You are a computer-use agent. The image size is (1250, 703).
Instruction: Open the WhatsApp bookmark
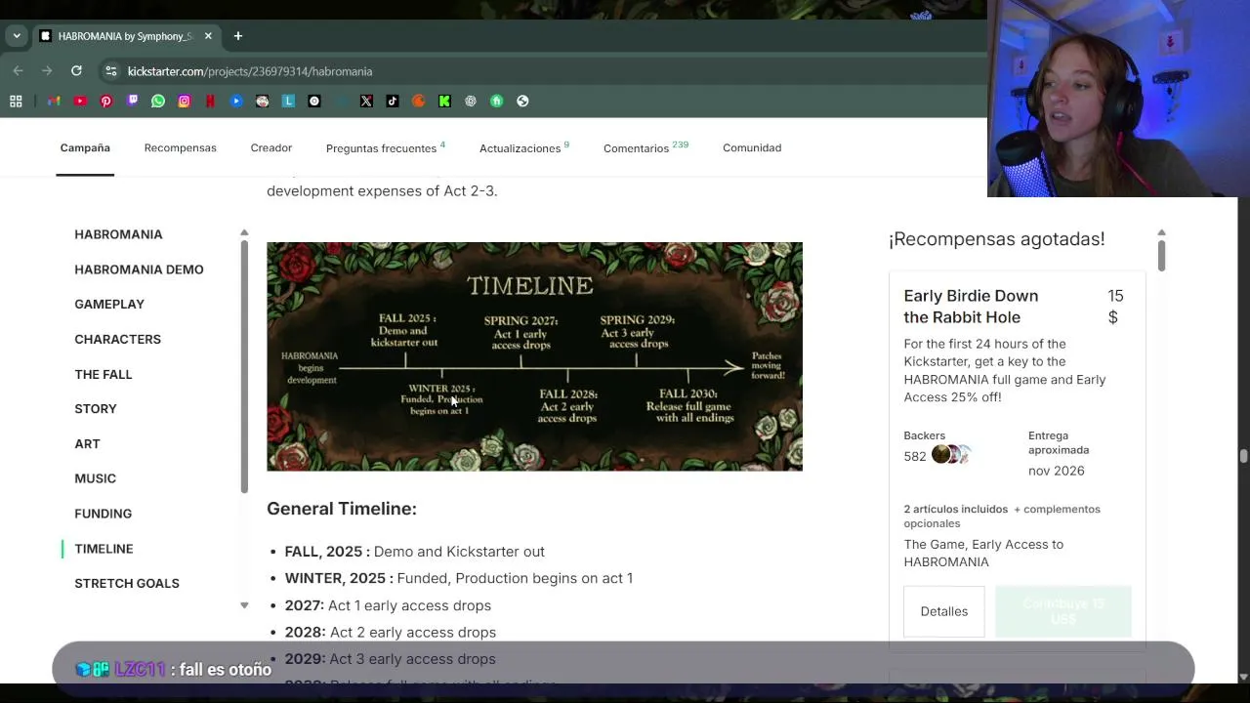[158, 101]
